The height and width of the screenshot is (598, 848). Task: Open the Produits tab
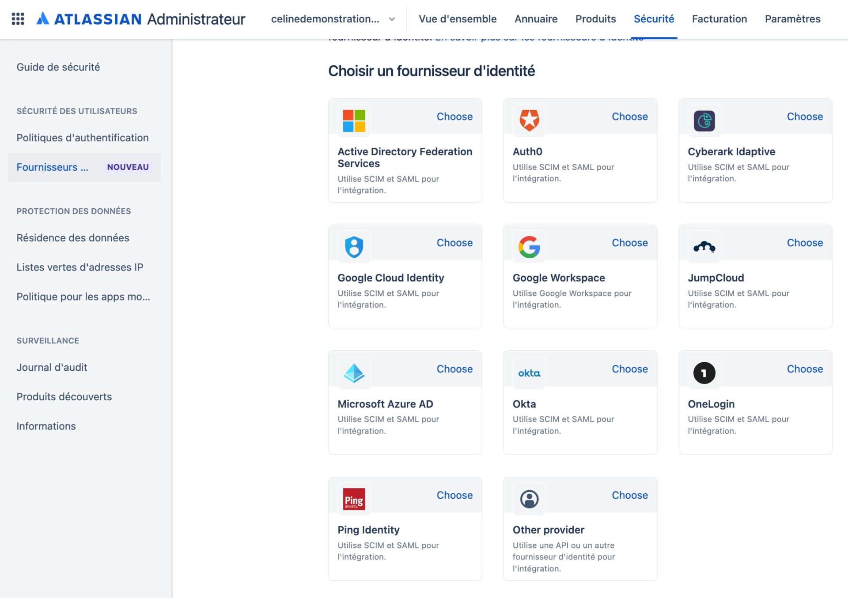595,19
